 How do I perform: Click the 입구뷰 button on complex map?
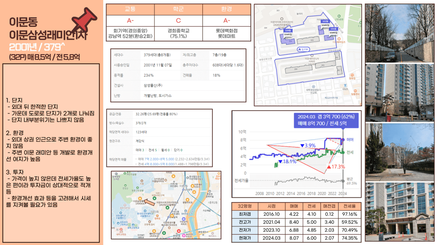pyautogui.click(x=303, y=49)
